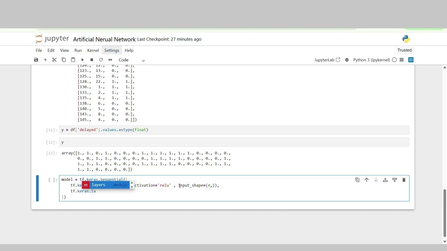Screen dimensions: 447x251
Task: Click the scrollbar up arrow
Action: point(445,67)
